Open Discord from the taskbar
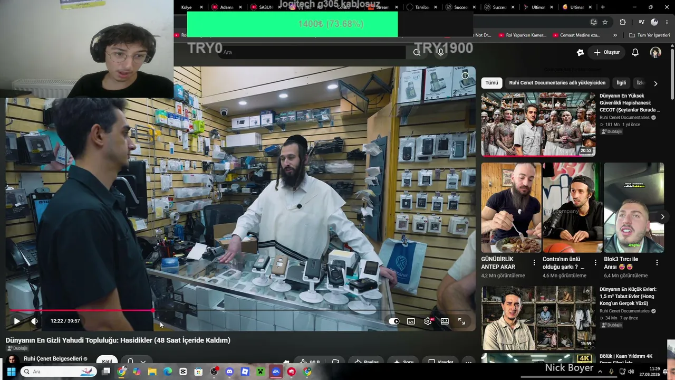 [x=229, y=372]
